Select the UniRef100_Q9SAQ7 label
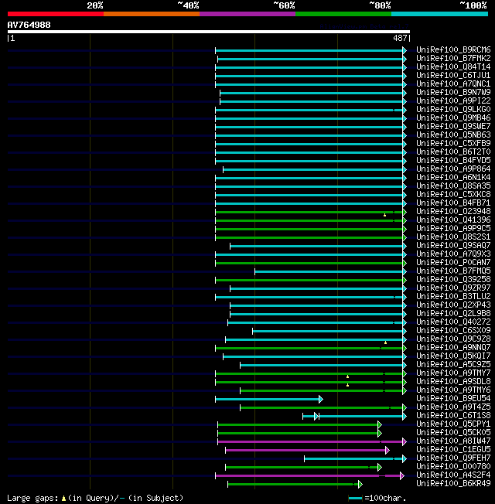This screenshot has height=504, width=495. [x=453, y=246]
